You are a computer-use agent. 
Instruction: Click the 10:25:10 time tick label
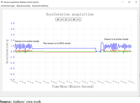pos(69,82)
